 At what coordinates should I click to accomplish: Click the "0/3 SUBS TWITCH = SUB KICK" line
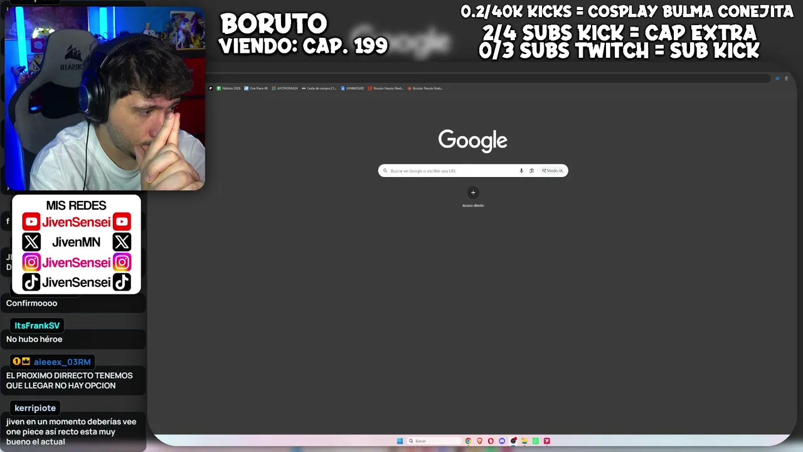(619, 51)
